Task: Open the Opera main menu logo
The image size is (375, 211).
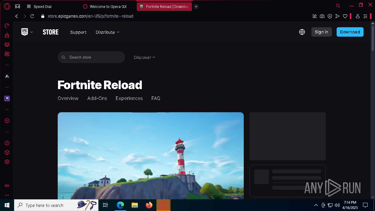Action: [7, 6]
